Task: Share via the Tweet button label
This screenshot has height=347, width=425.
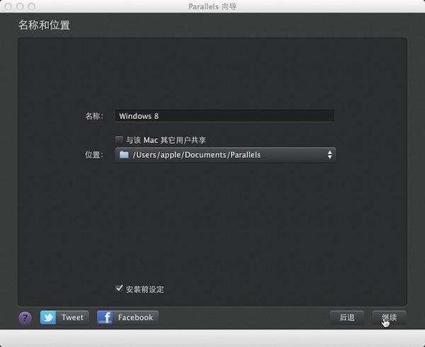Action: click(x=72, y=317)
